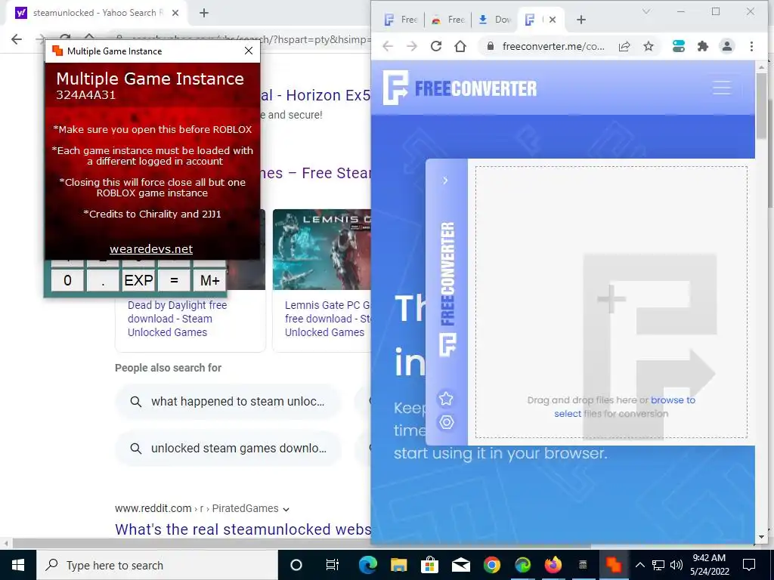Open the notification center icon
Image resolution: width=774 pixels, height=580 pixels.
point(749,565)
